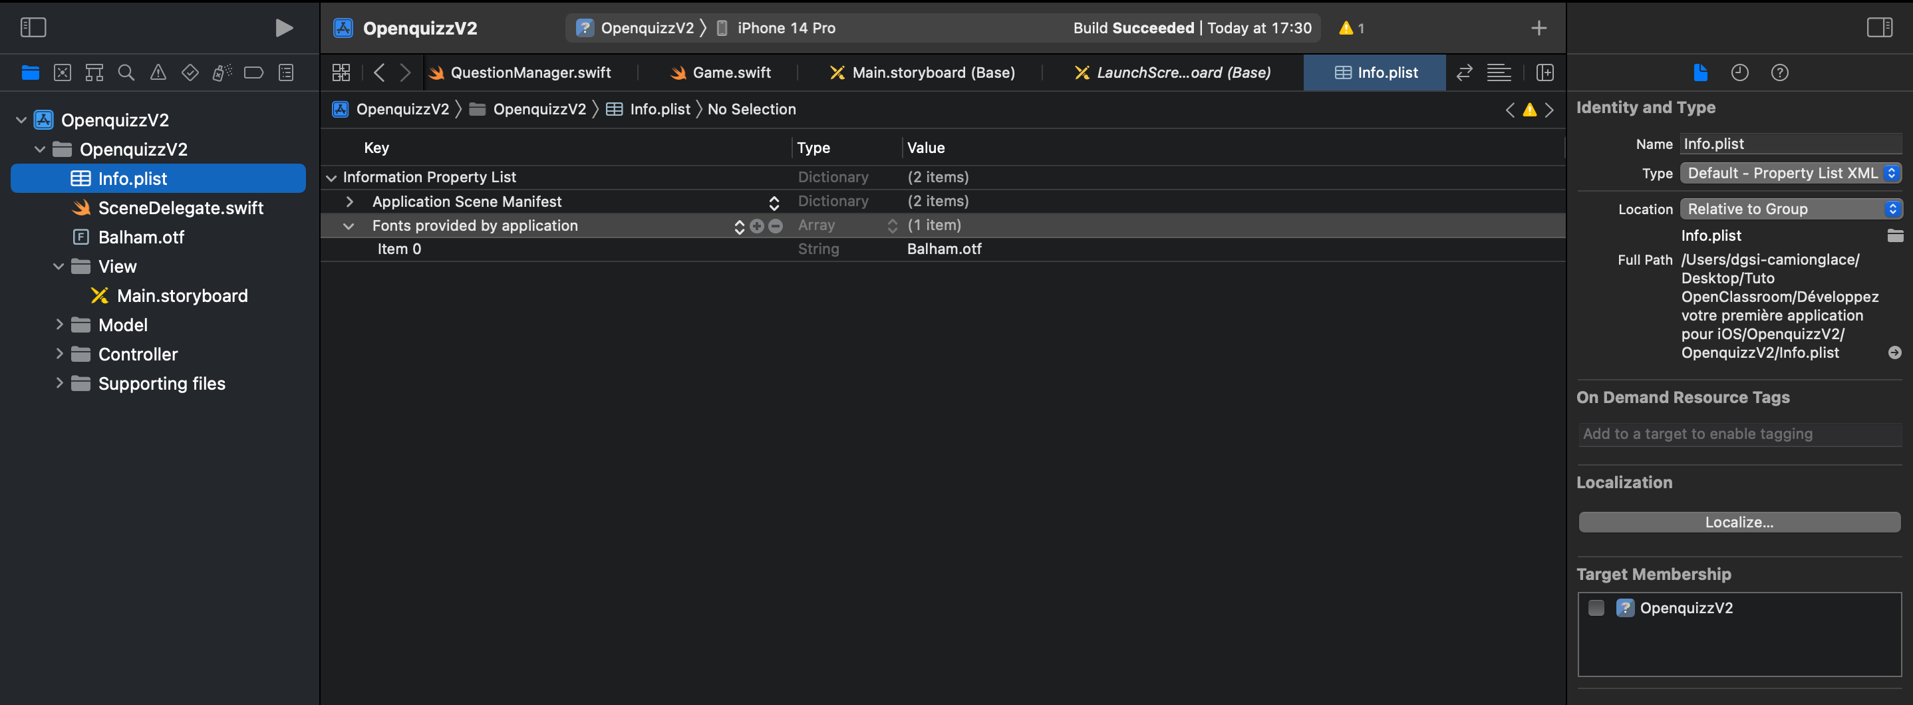Viewport: 1913px width, 705px height.
Task: Open Array type selector in Fonts row
Action: point(893,226)
